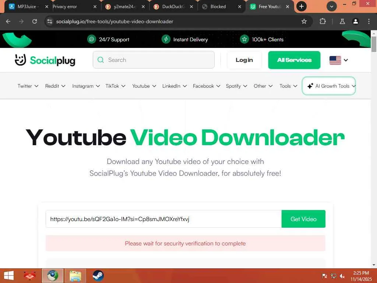This screenshot has width=377, height=283.
Task: Expand the Reddit dropdown menu
Action: (x=55, y=86)
